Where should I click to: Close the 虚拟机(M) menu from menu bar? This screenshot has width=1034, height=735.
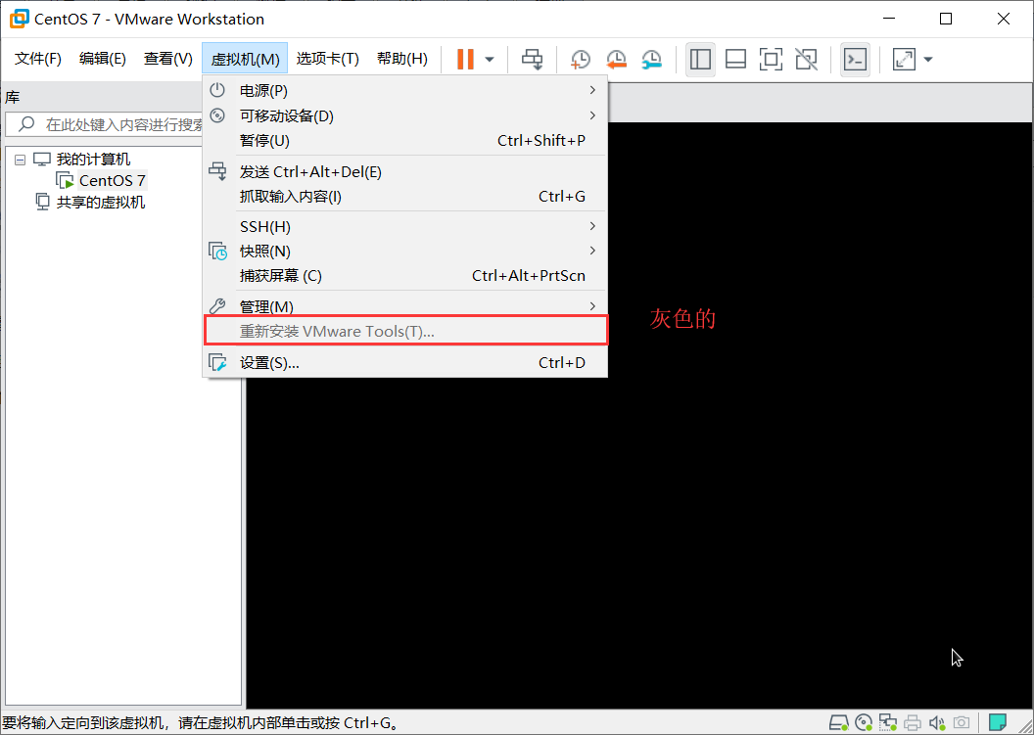(x=245, y=59)
